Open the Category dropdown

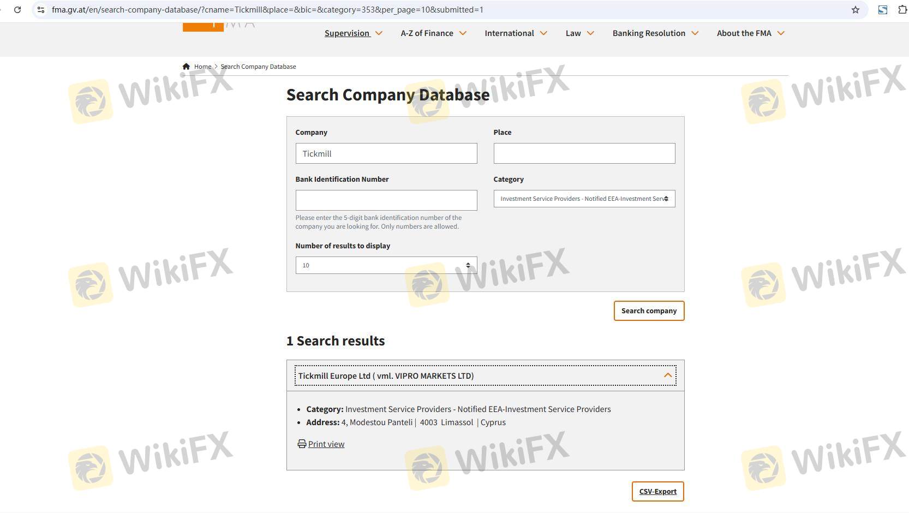[x=584, y=199]
